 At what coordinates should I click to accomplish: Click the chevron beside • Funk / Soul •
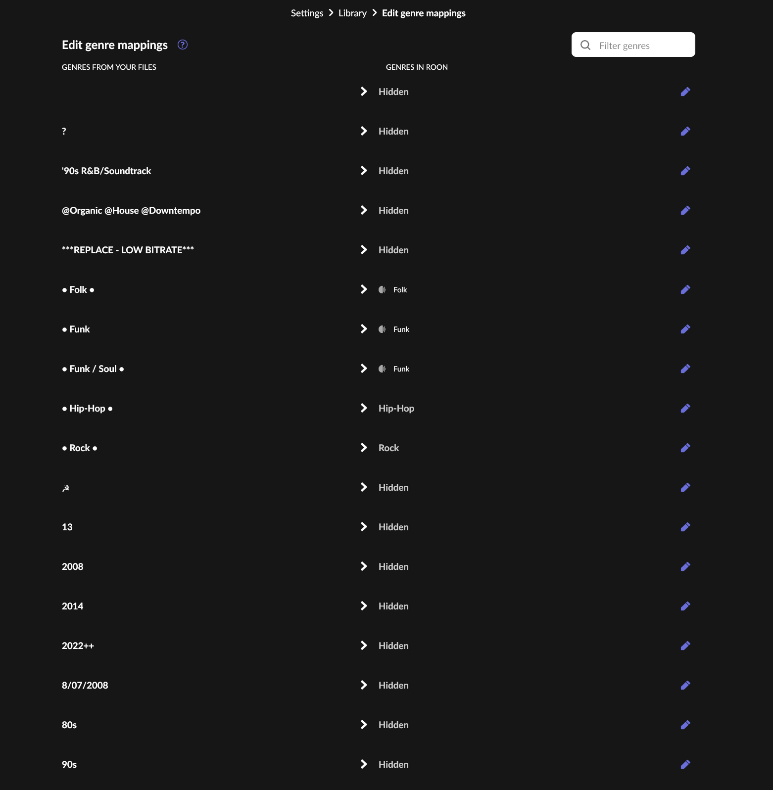click(364, 369)
